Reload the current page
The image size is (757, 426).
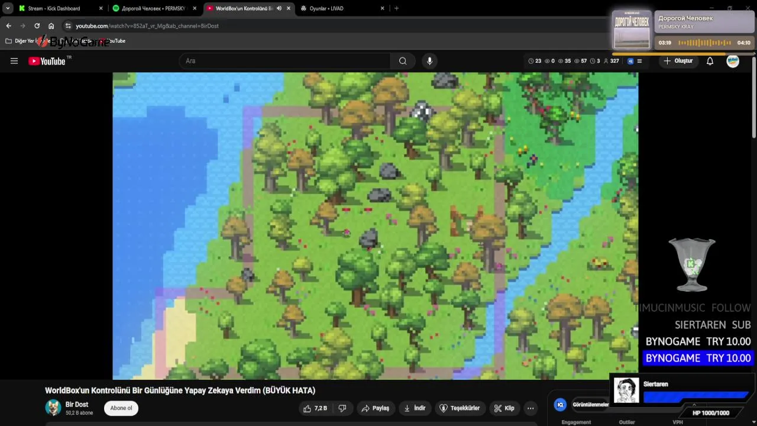tap(37, 26)
